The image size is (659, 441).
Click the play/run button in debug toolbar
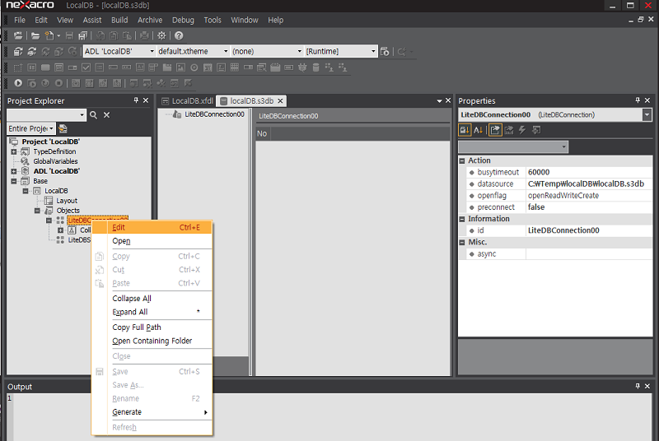(18, 83)
